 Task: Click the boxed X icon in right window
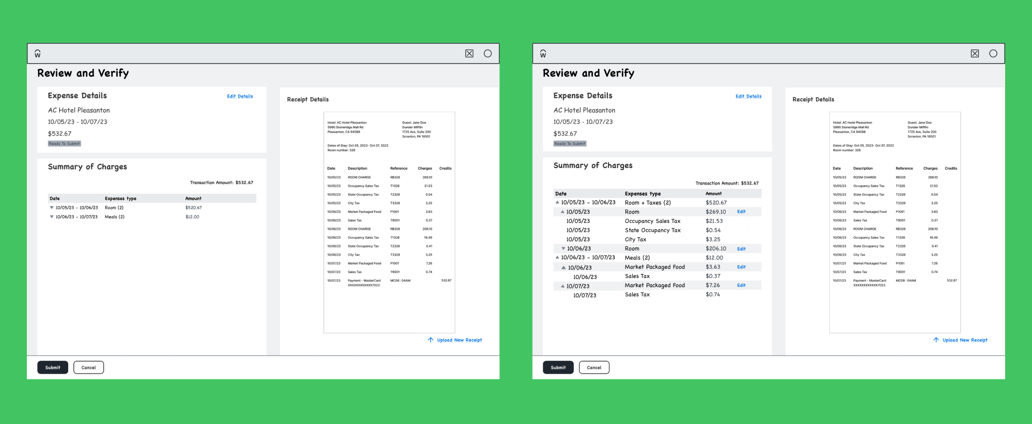[x=974, y=54]
